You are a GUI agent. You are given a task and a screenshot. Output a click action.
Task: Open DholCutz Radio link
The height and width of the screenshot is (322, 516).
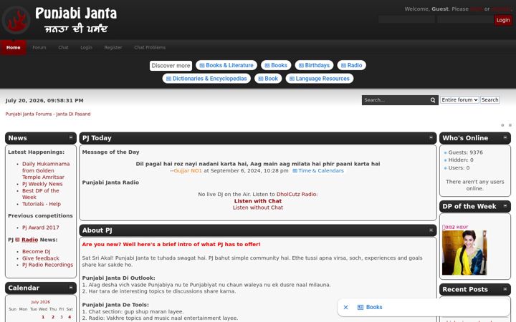click(x=297, y=194)
